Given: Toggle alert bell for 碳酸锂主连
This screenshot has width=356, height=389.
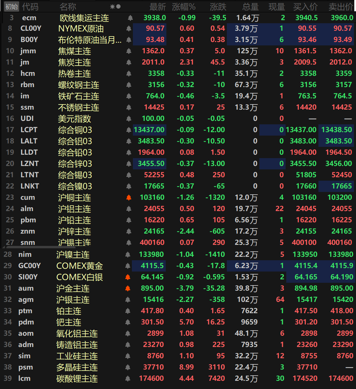Looking at the screenshot, I should (x=127, y=378).
